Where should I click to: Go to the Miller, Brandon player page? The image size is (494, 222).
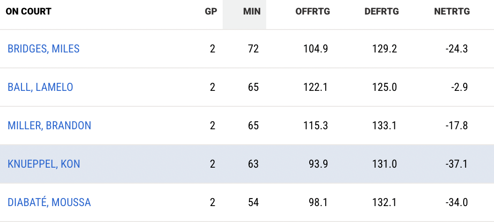(x=49, y=126)
